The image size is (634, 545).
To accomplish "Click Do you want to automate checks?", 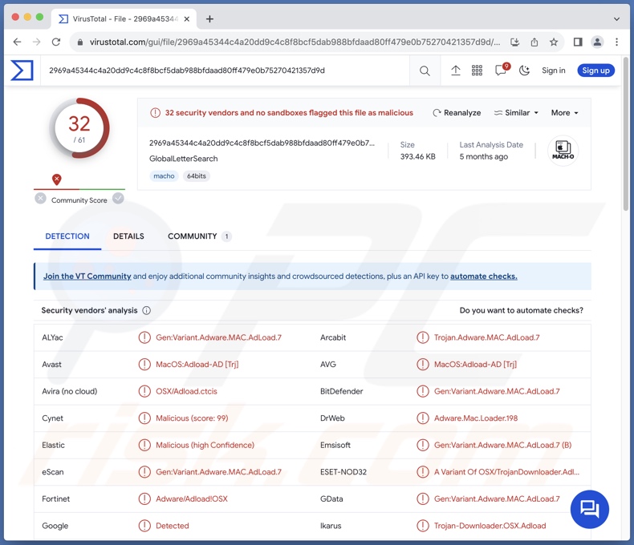I will (x=521, y=310).
